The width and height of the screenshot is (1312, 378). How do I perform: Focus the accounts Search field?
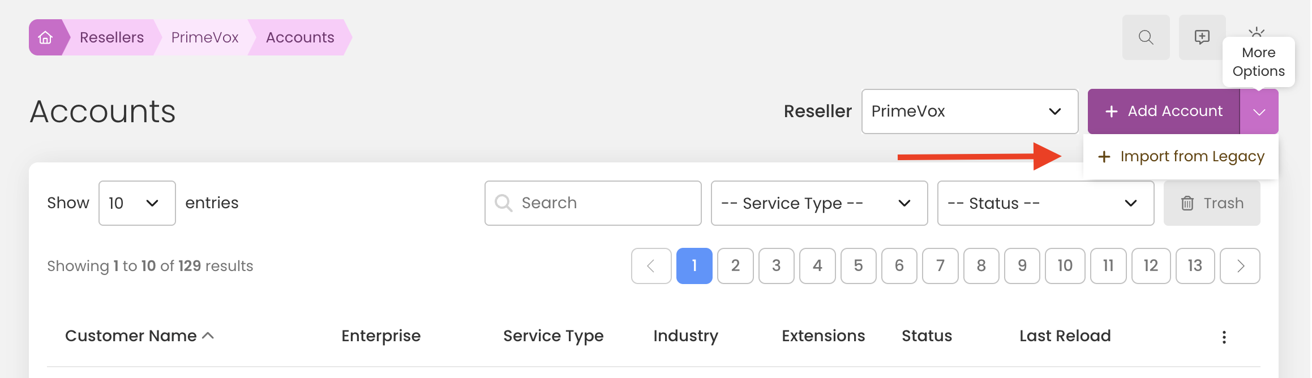pos(593,203)
